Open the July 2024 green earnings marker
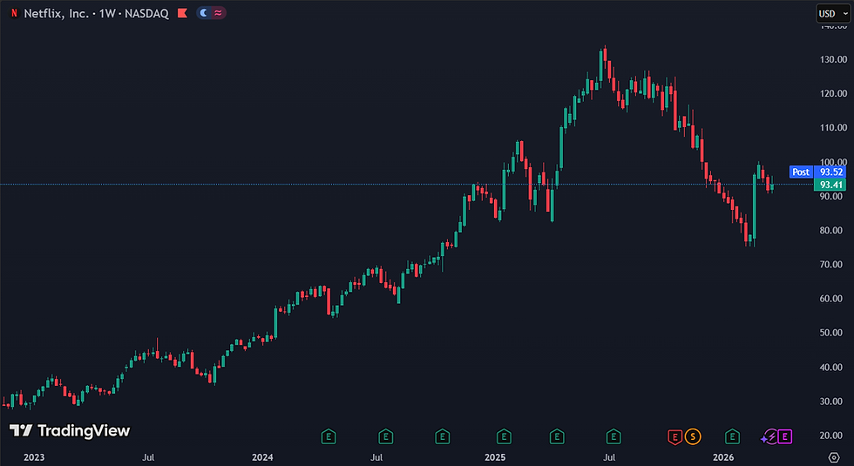The image size is (854, 466). click(385, 436)
